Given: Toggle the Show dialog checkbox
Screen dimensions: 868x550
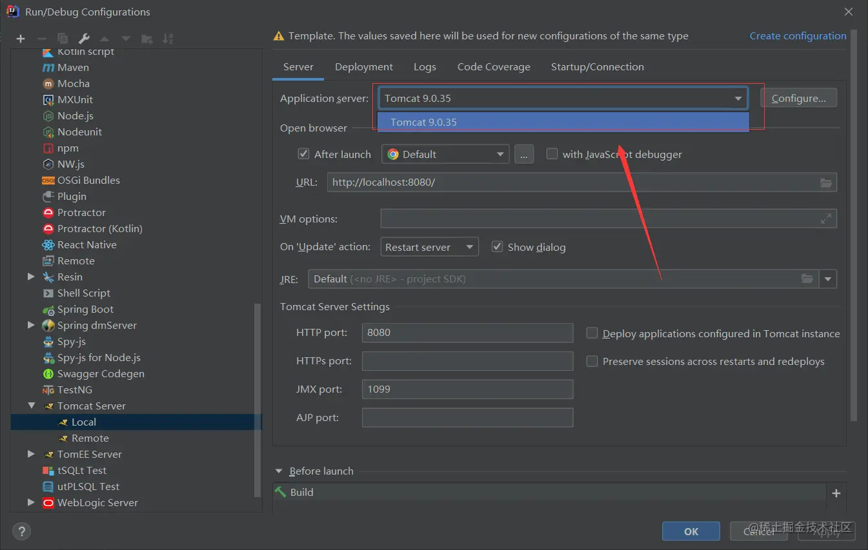Looking at the screenshot, I should [497, 246].
